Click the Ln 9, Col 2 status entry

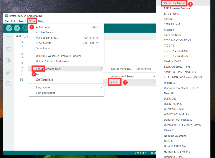140,153
